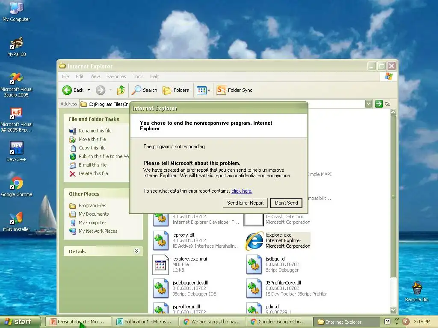Click the scroll up arrow in file list

click(x=394, y=112)
